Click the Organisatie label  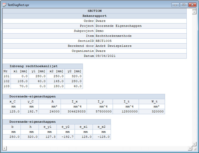click(83, 51)
